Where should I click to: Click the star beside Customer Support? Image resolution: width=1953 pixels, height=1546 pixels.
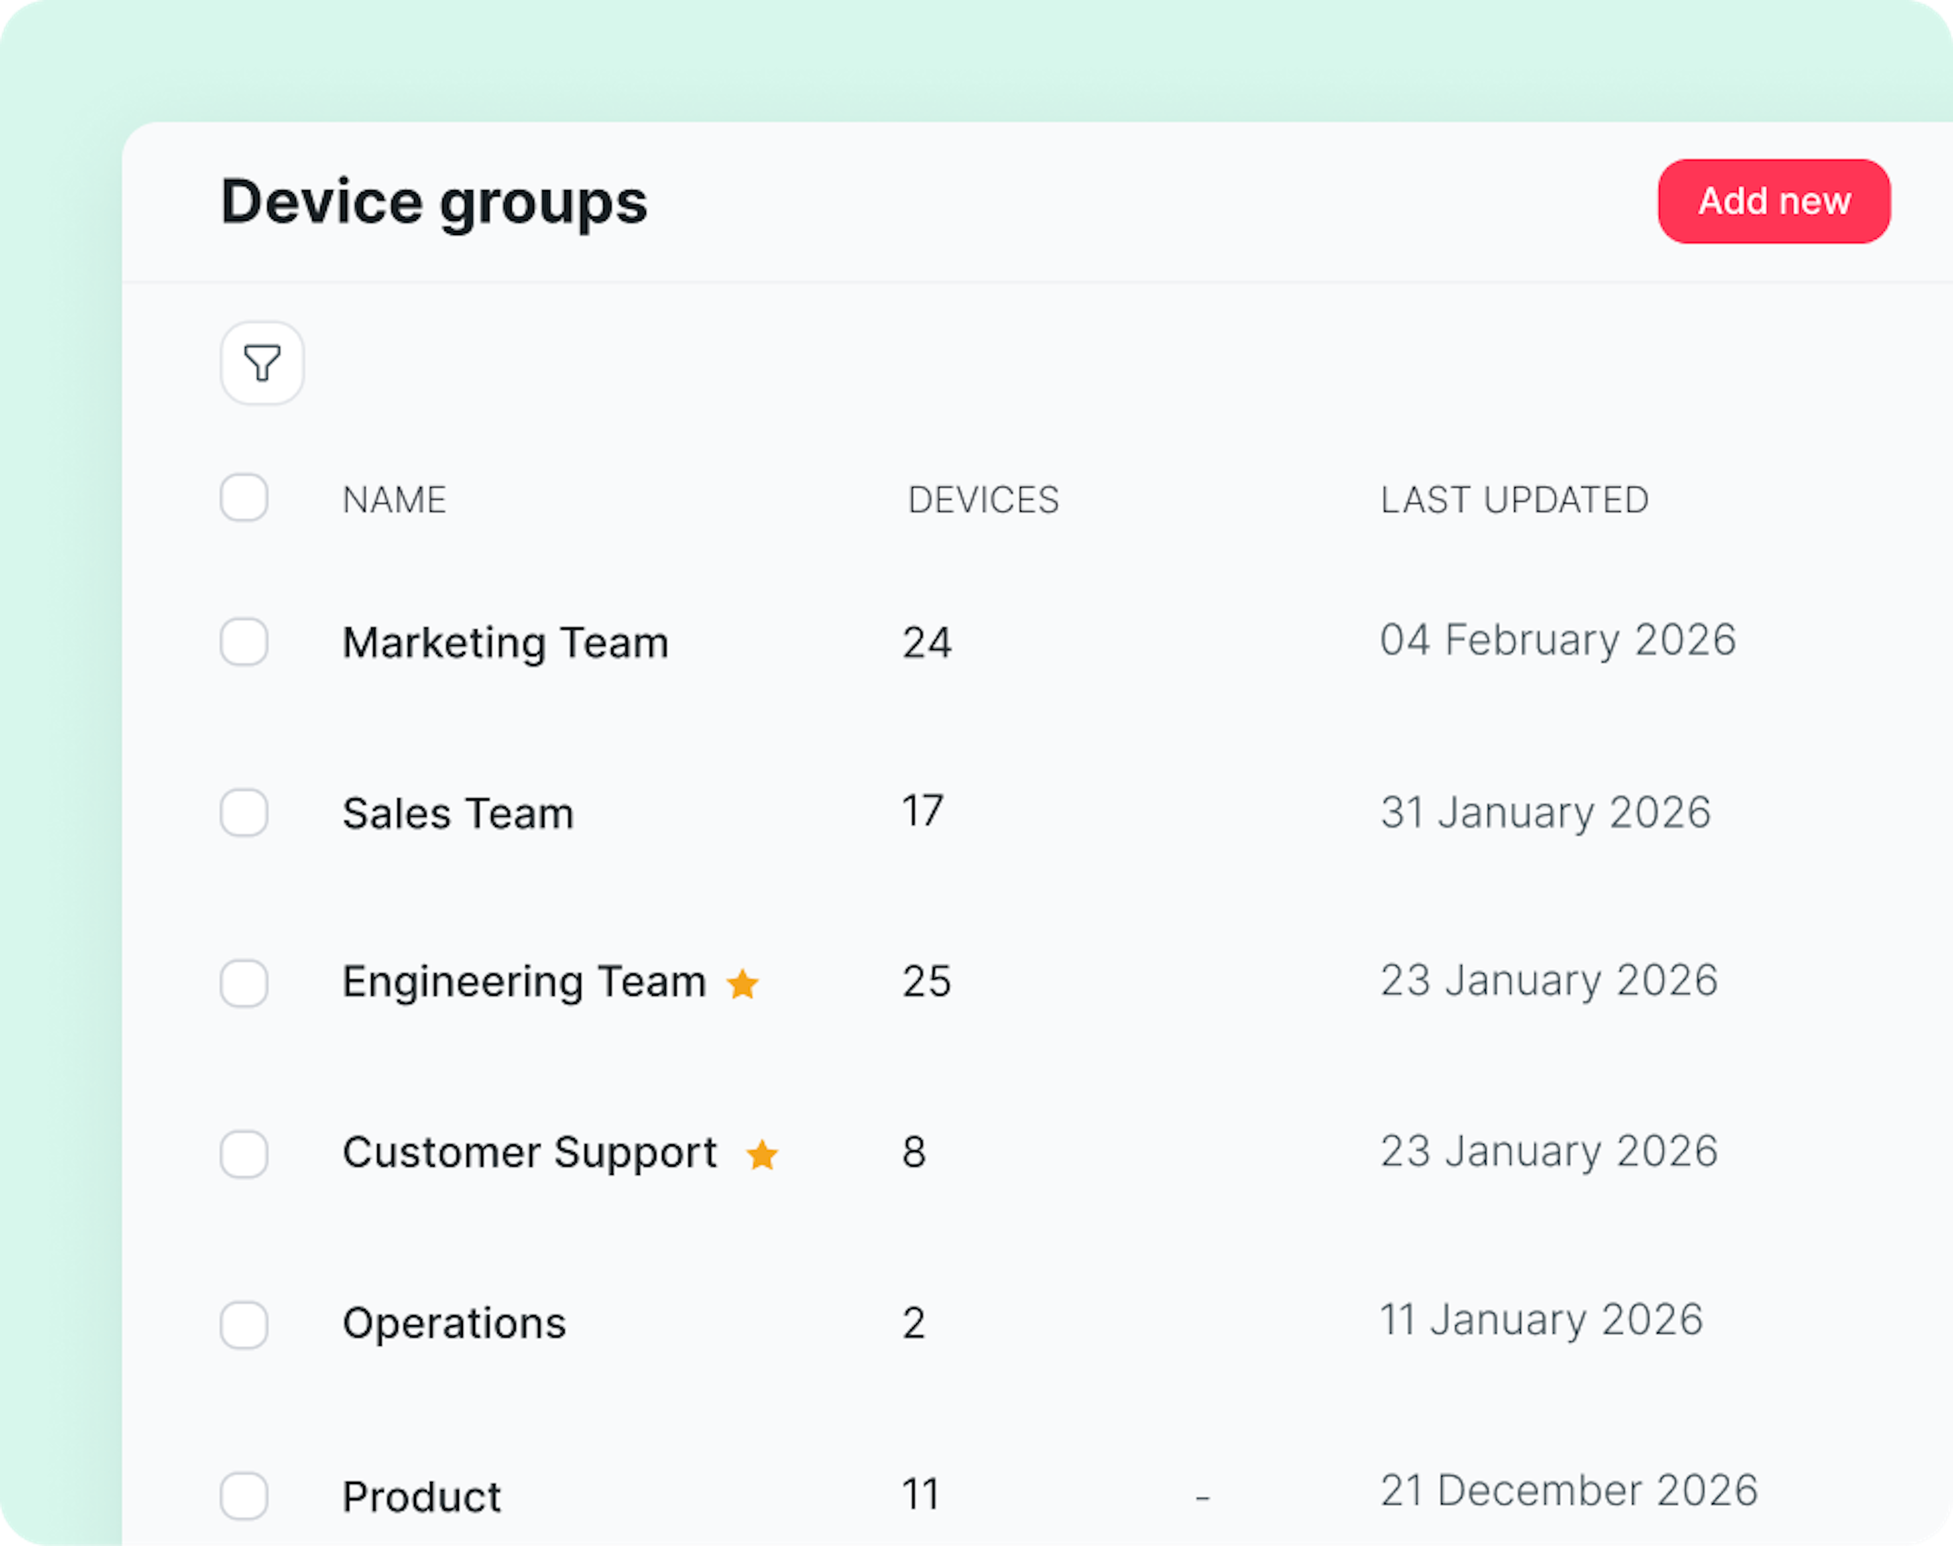762,1155
